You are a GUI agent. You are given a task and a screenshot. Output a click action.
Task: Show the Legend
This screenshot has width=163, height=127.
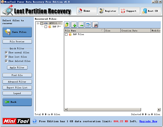(x=17, y=93)
